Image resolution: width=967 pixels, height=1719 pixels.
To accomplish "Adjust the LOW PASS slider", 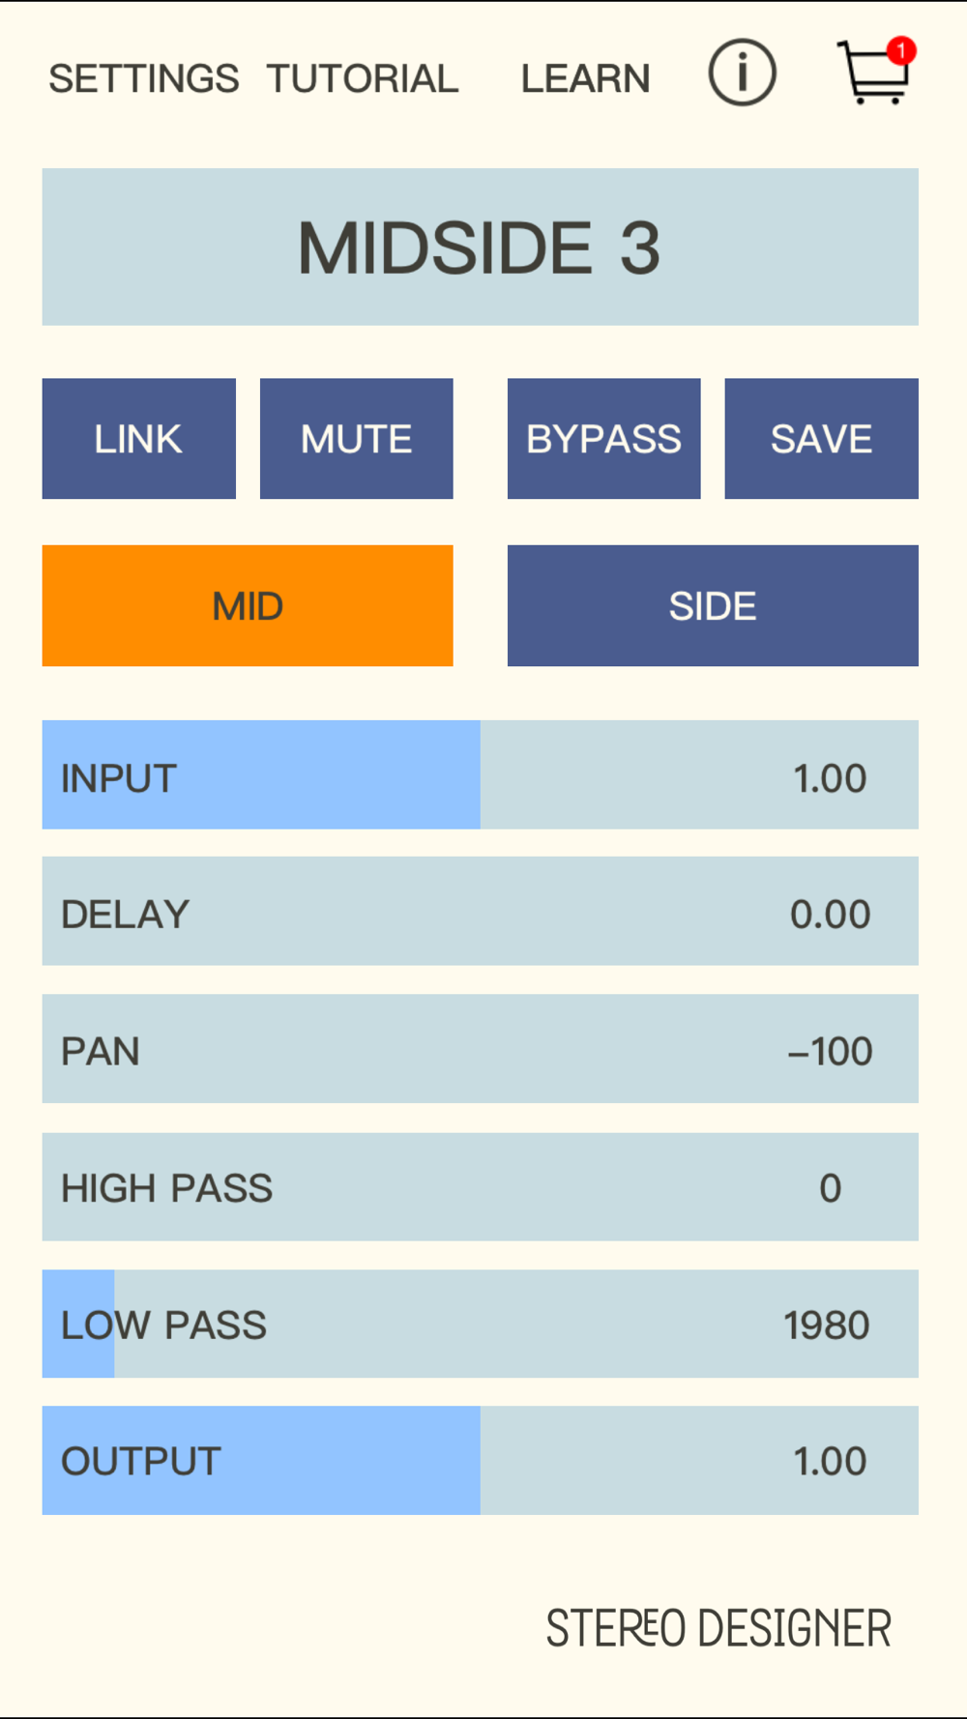I will 481,1324.
